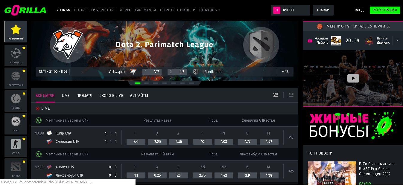Screen dimensions: 403x185
Task: Pick handicap -1 odds 10
Action: tap(202, 142)
